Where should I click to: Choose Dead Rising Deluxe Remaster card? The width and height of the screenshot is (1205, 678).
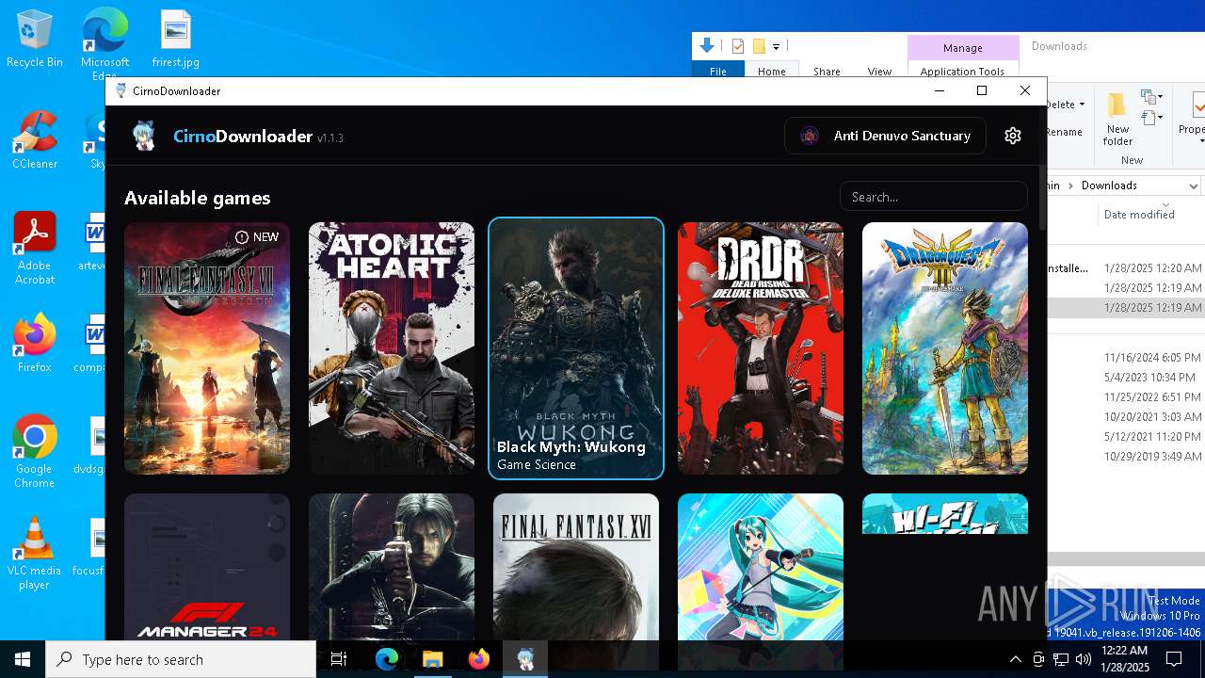tap(761, 348)
